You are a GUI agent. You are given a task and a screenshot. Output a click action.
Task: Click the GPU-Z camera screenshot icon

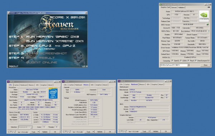209,7
